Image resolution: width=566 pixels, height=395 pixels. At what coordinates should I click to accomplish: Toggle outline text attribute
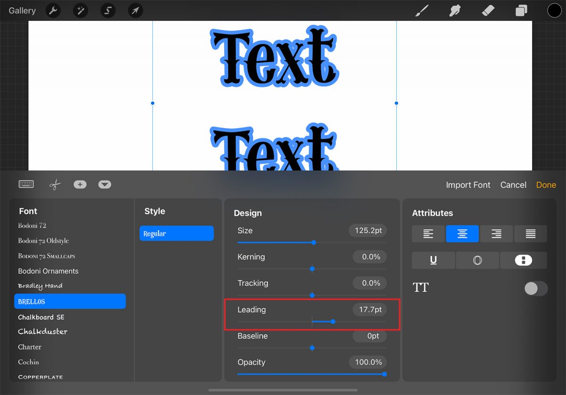(x=477, y=260)
